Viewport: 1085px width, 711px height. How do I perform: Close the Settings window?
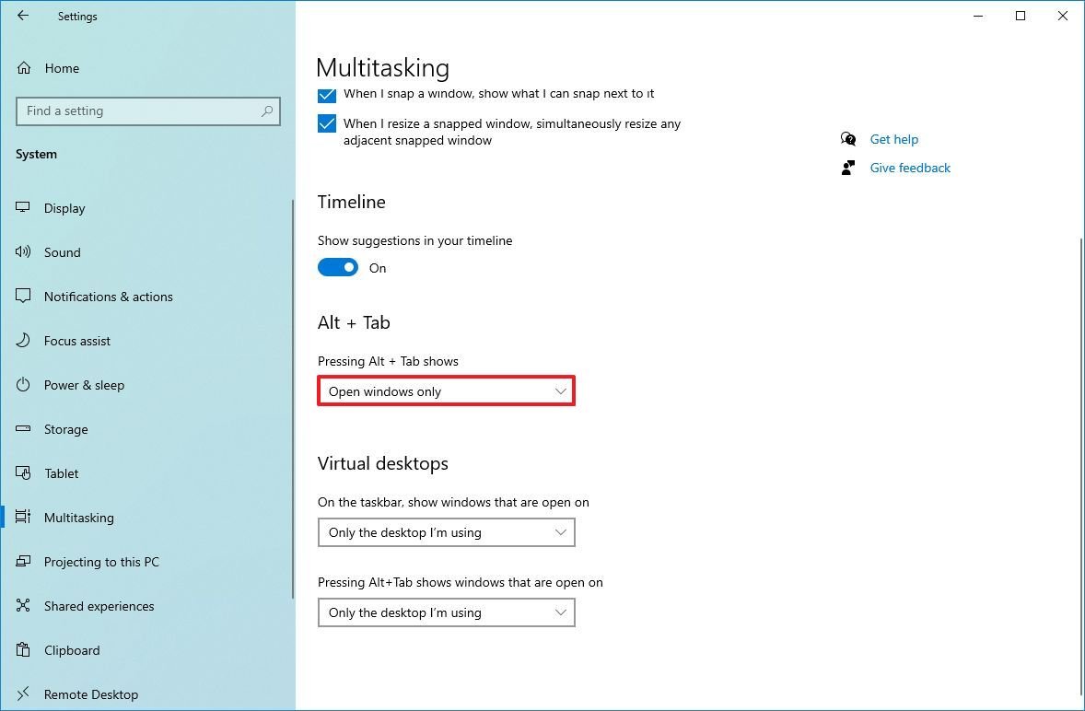(x=1063, y=16)
